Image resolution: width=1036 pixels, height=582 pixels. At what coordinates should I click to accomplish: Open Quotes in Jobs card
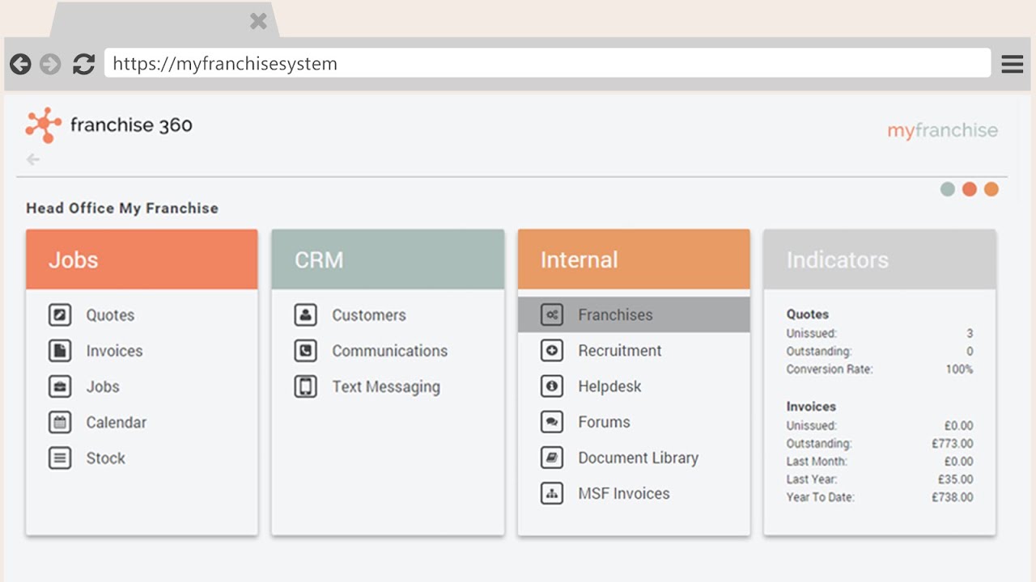(x=110, y=315)
